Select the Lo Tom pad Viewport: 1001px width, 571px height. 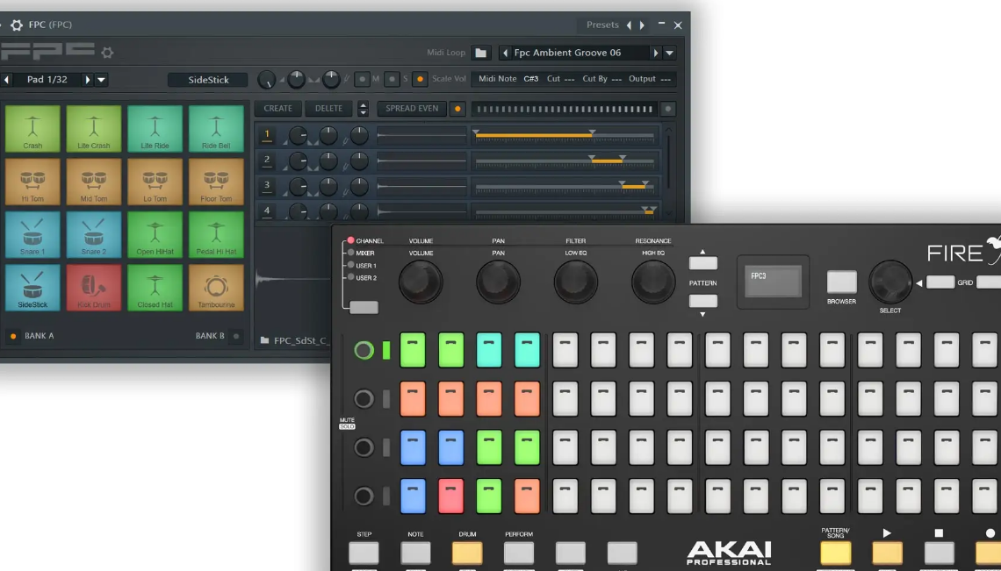[x=155, y=182]
